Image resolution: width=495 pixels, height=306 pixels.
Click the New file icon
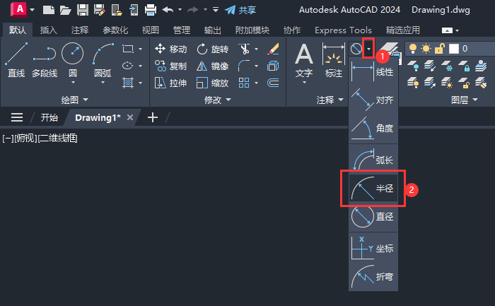coord(49,10)
